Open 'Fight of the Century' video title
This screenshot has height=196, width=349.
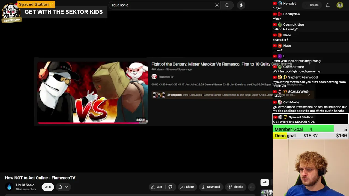[x=222, y=64]
